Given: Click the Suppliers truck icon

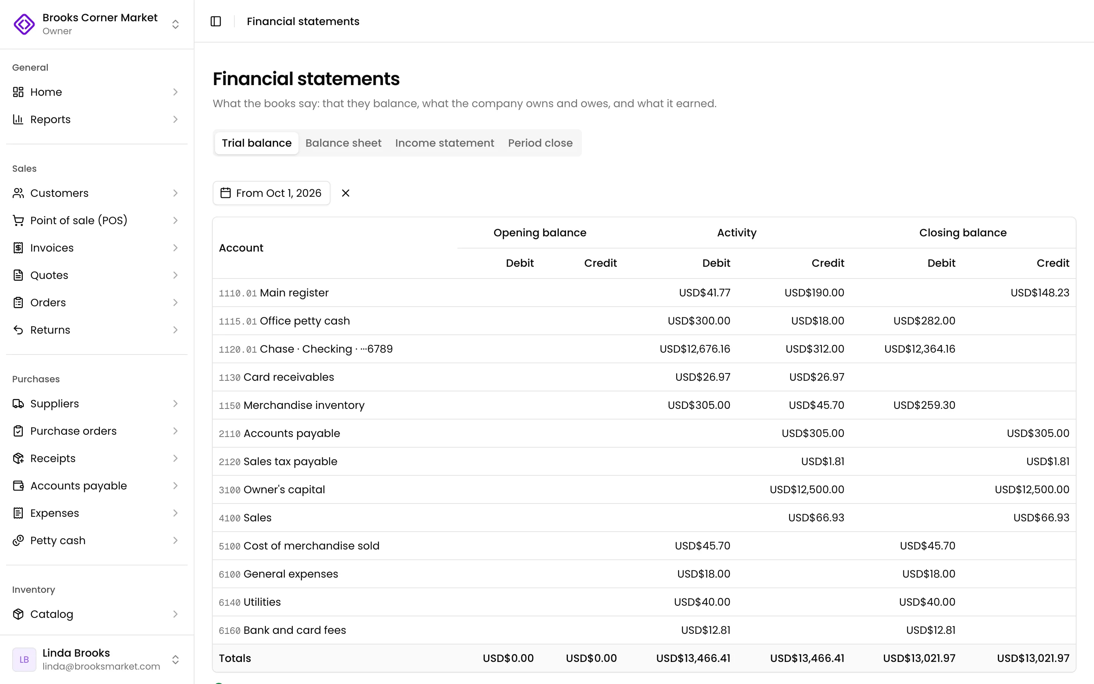Looking at the screenshot, I should 18,404.
